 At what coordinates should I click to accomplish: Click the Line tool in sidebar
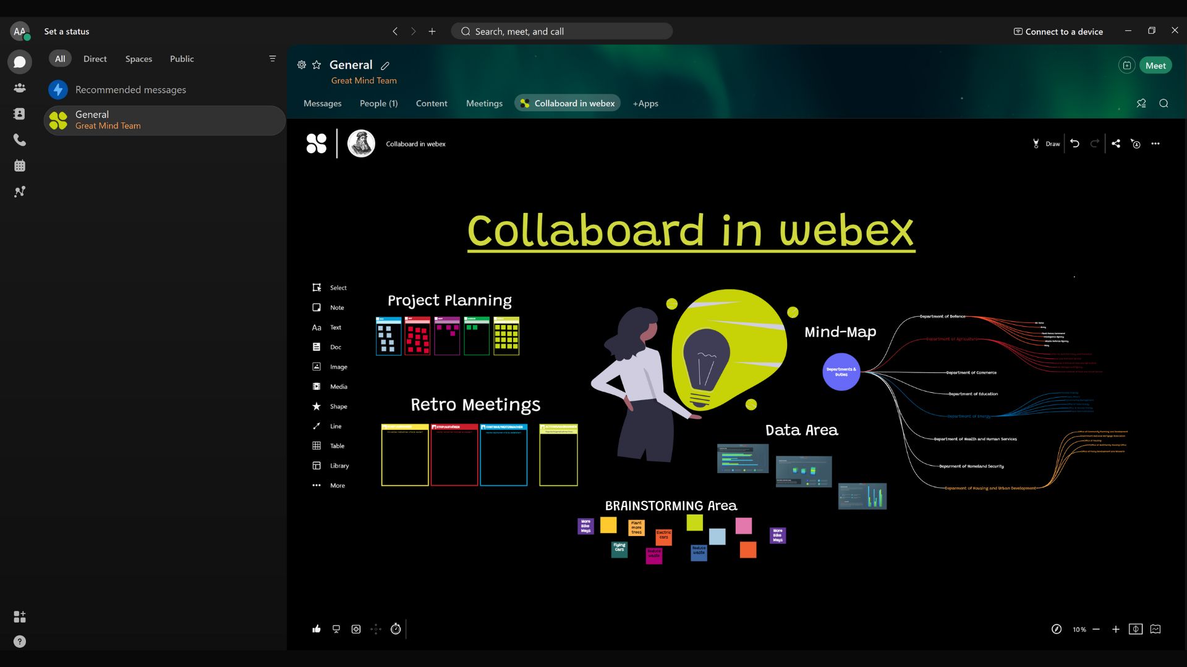pos(330,426)
